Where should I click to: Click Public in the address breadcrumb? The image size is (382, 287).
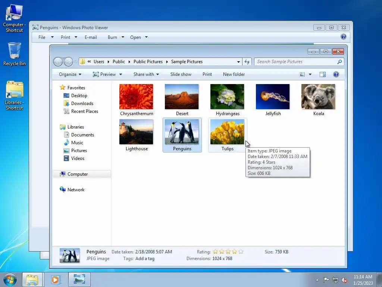coord(119,62)
